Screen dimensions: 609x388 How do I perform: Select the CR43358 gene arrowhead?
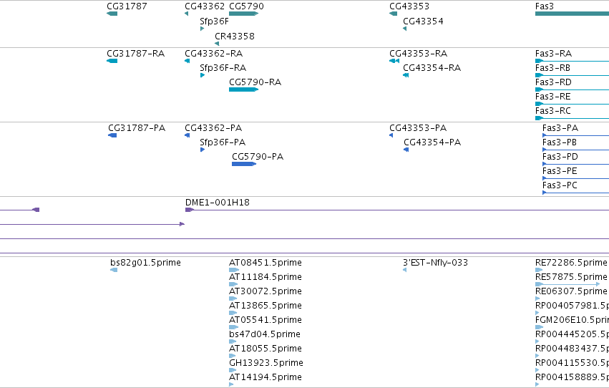(x=217, y=44)
